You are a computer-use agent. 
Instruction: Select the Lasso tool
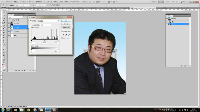(4, 16)
